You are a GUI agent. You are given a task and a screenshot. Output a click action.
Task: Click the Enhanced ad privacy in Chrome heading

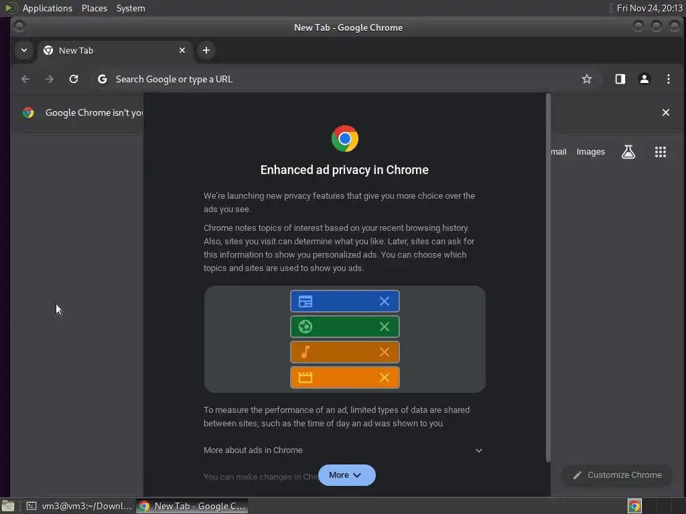click(344, 170)
